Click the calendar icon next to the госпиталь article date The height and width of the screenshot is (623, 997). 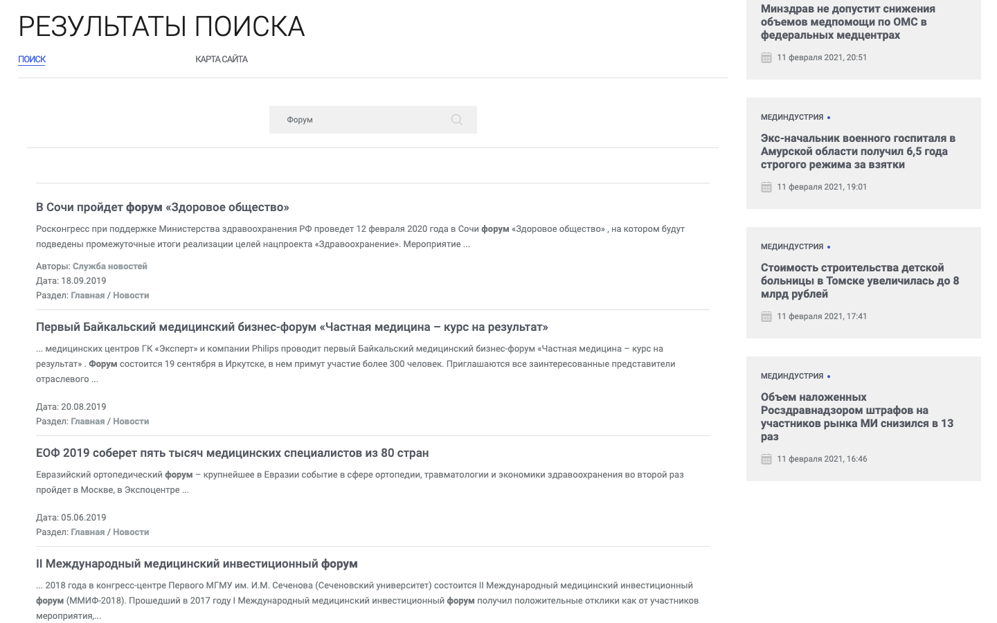click(766, 186)
